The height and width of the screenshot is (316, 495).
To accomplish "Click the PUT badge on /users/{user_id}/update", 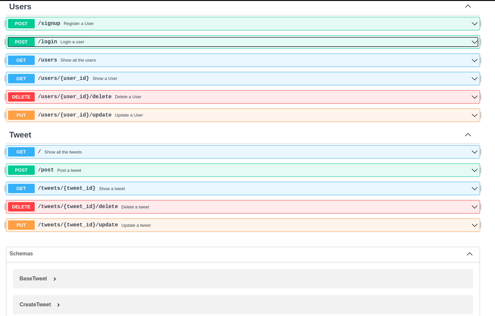I will 21,115.
